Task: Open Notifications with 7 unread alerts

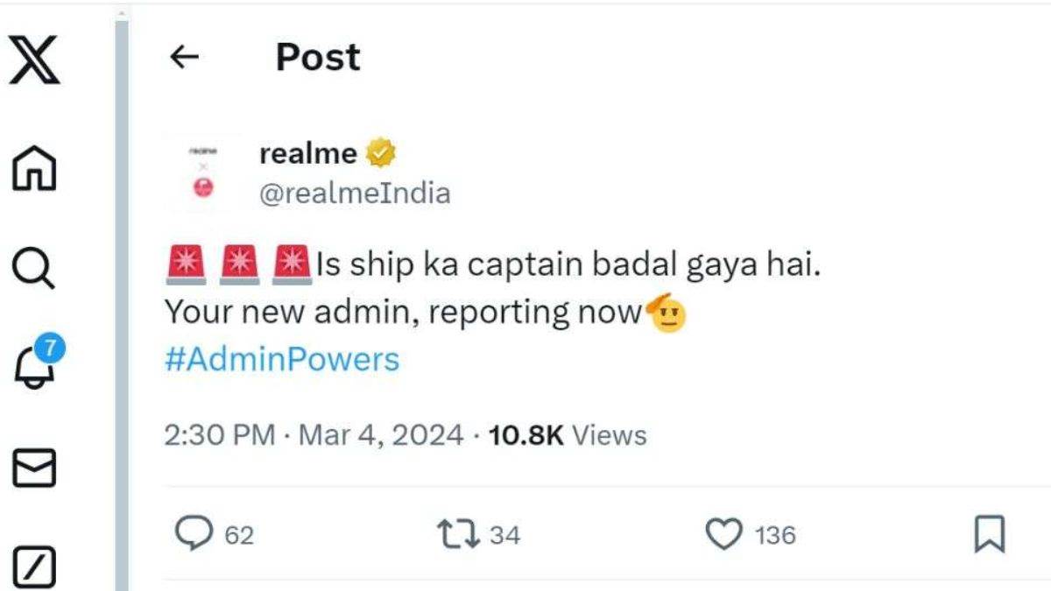Action: click(35, 368)
